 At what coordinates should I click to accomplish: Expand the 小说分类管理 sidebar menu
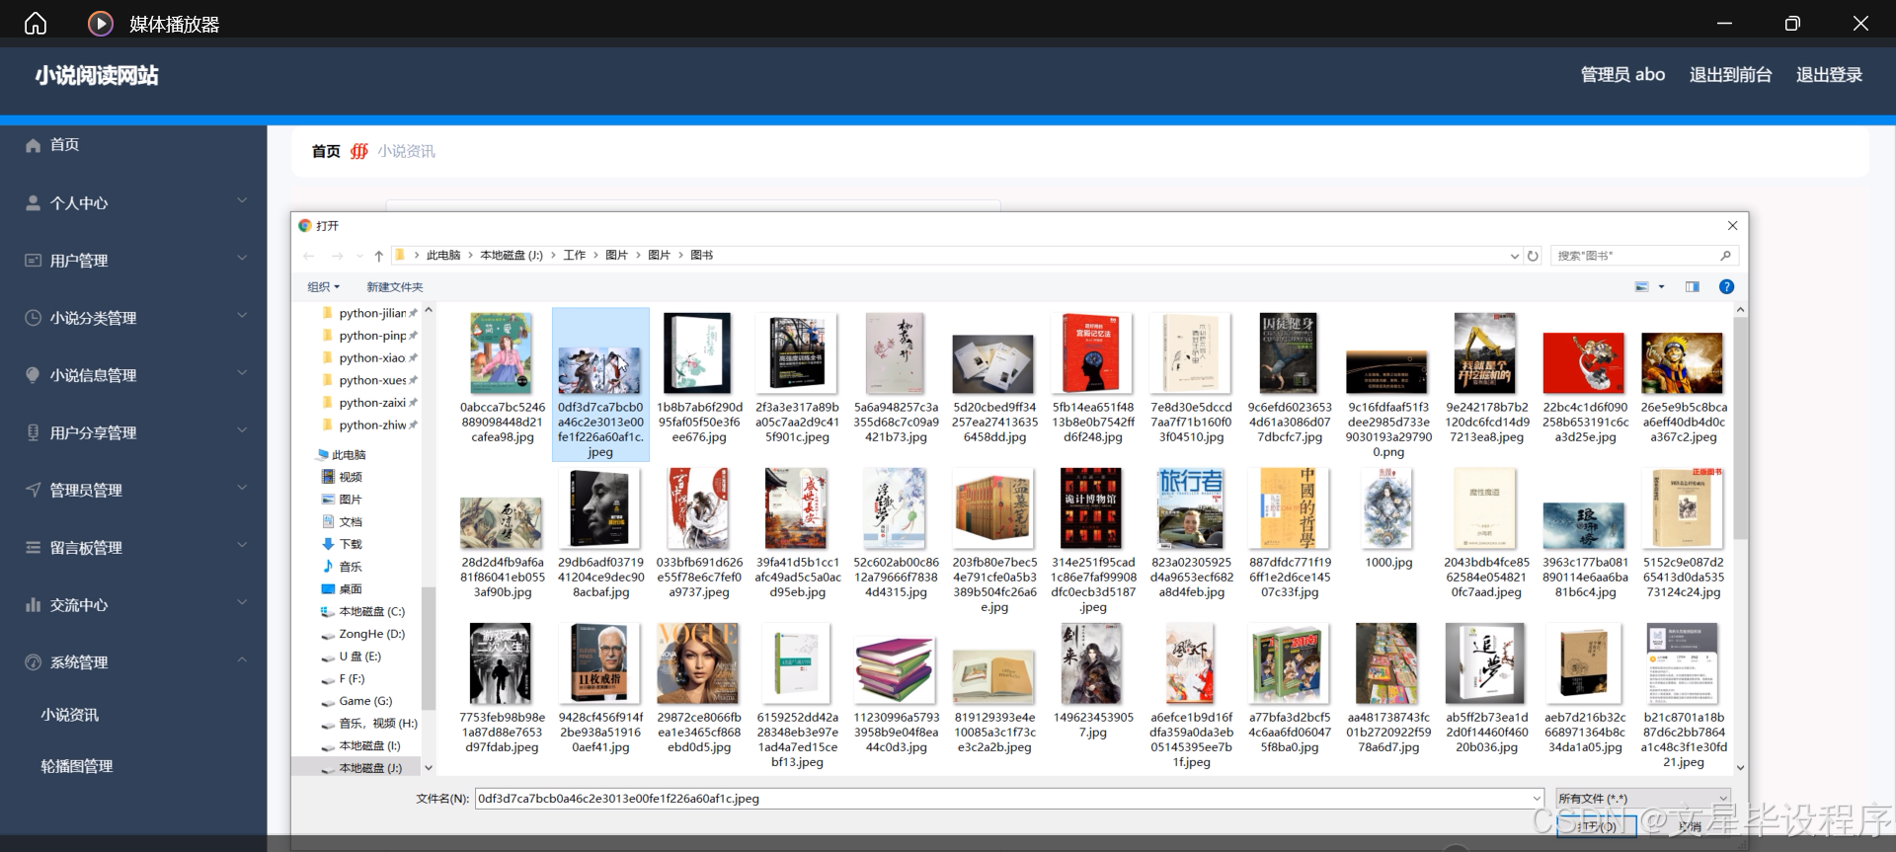click(133, 317)
